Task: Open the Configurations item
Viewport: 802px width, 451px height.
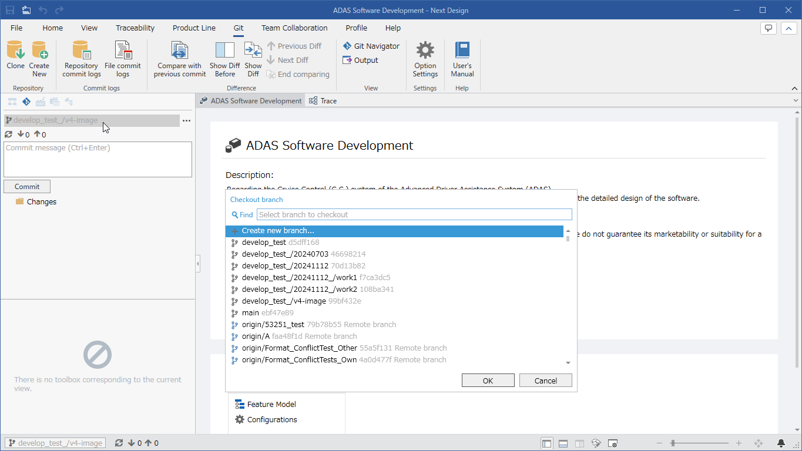Action: tap(266, 419)
